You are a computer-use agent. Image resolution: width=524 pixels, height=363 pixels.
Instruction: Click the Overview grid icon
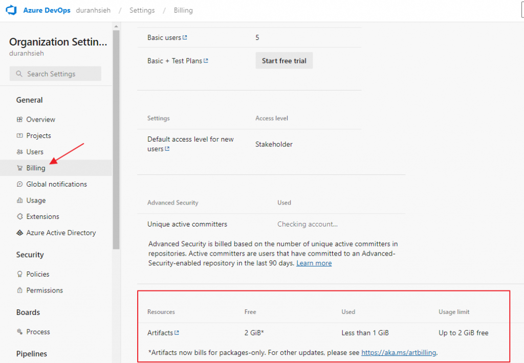pyautogui.click(x=20, y=119)
